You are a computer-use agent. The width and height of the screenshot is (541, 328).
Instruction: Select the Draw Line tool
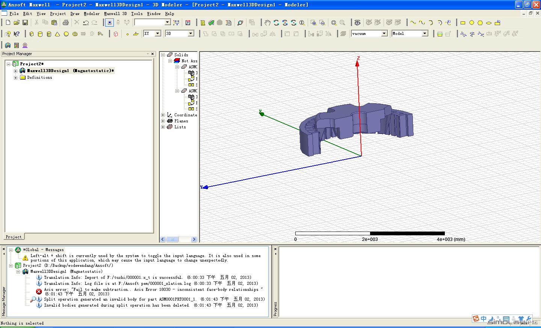[x=413, y=23]
